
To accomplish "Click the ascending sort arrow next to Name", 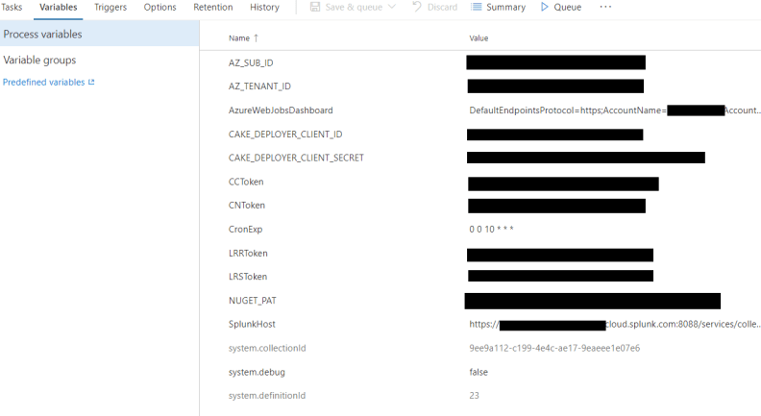I will tap(257, 37).
